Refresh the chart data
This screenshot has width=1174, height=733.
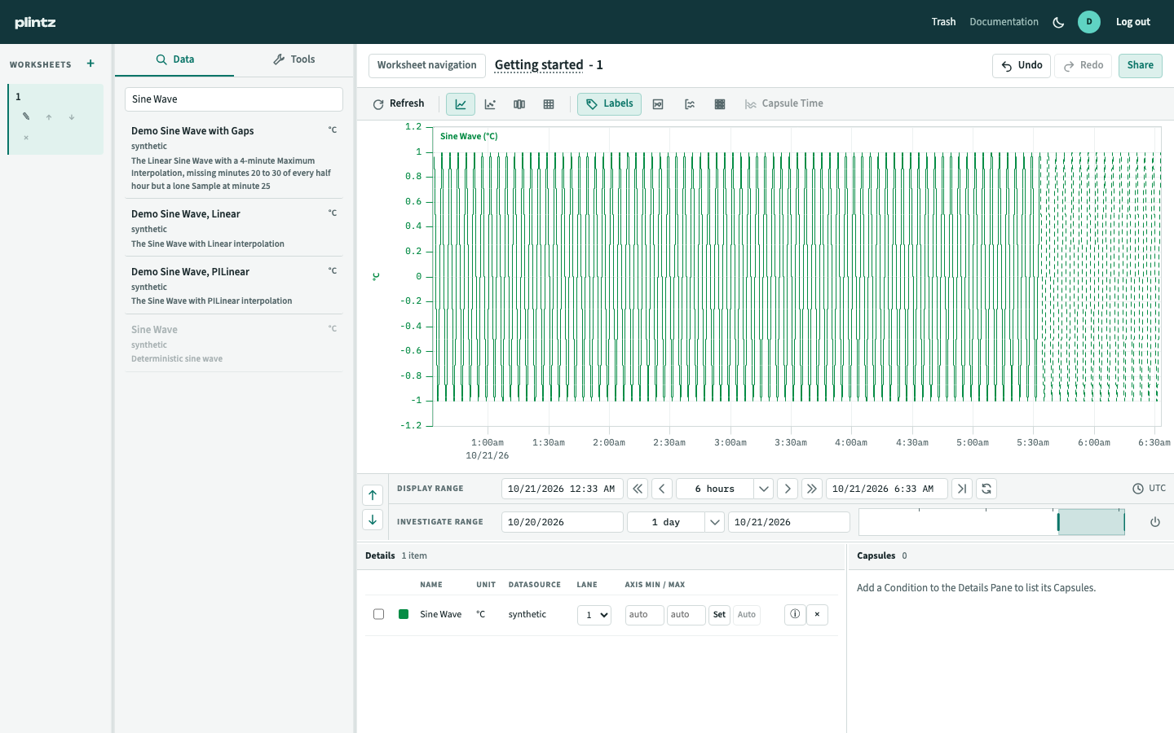point(399,104)
